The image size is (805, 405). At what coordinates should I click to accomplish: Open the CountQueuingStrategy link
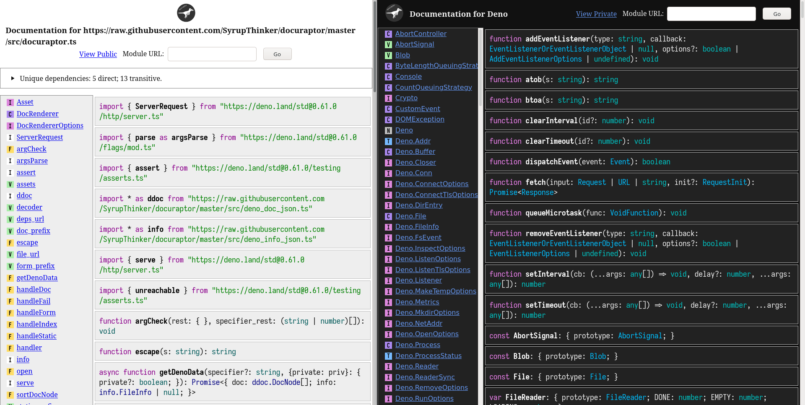[x=434, y=87]
